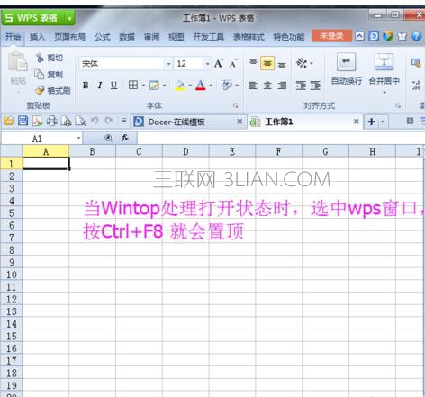Apply the red font color swatch
The height and width of the screenshot is (397, 425).
[x=201, y=86]
